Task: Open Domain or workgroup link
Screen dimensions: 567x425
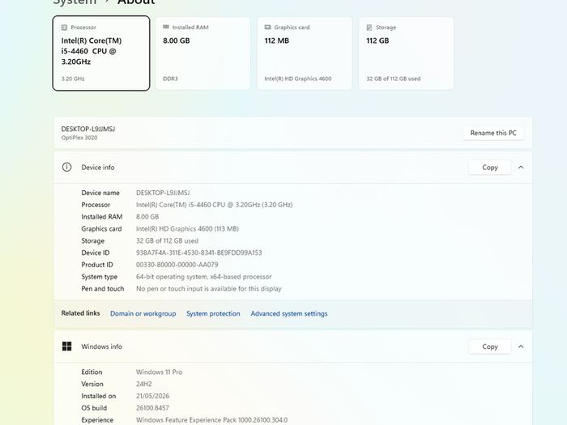Action: (143, 314)
